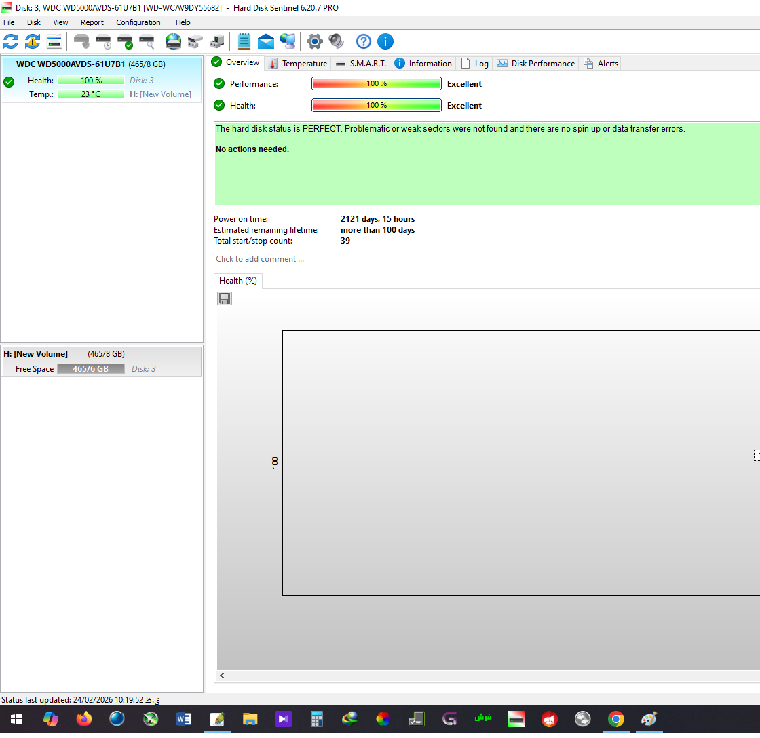The image size is (760, 738).
Task: Click the comment input field
Action: pyautogui.click(x=486, y=259)
